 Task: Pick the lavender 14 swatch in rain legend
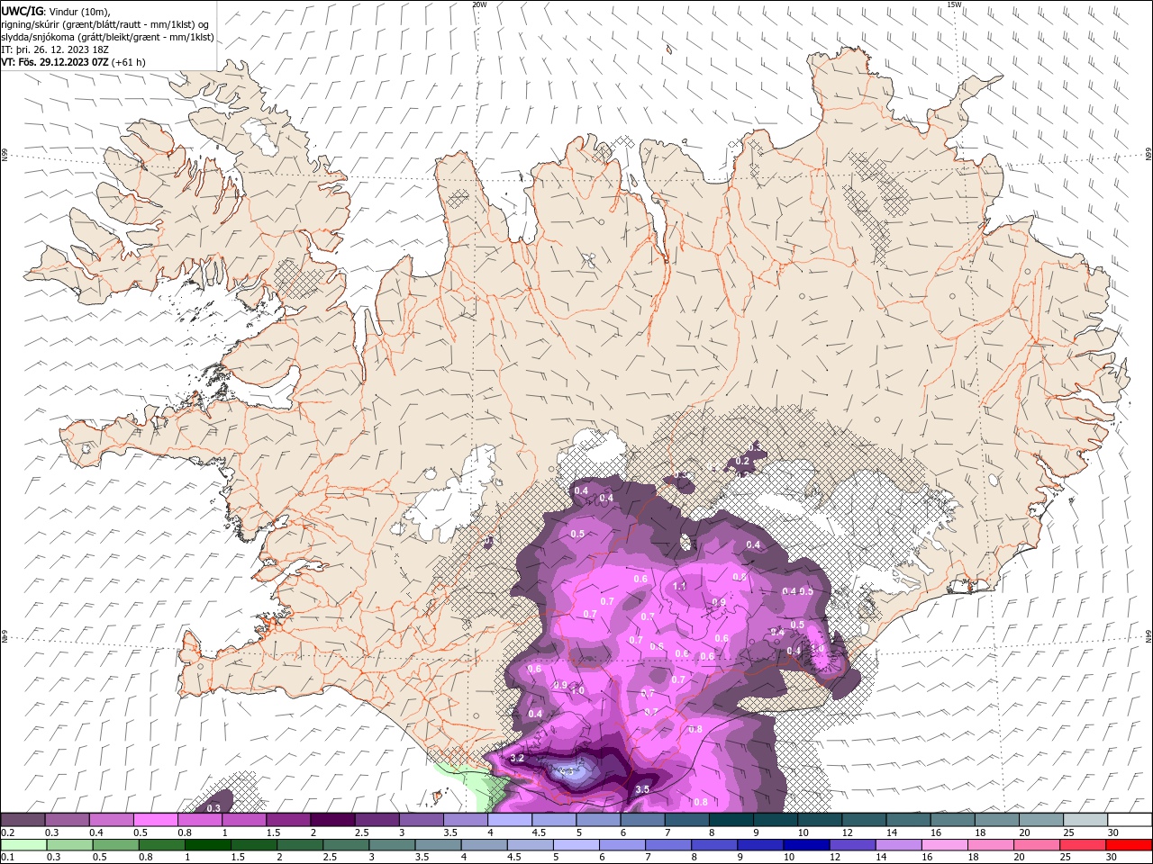tap(898, 845)
